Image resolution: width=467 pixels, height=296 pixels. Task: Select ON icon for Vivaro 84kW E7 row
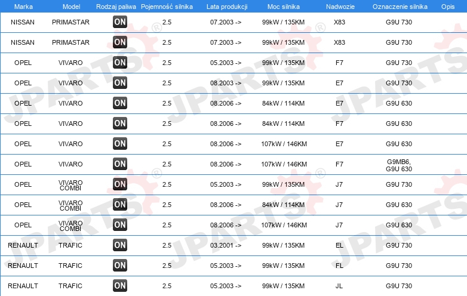coord(120,103)
